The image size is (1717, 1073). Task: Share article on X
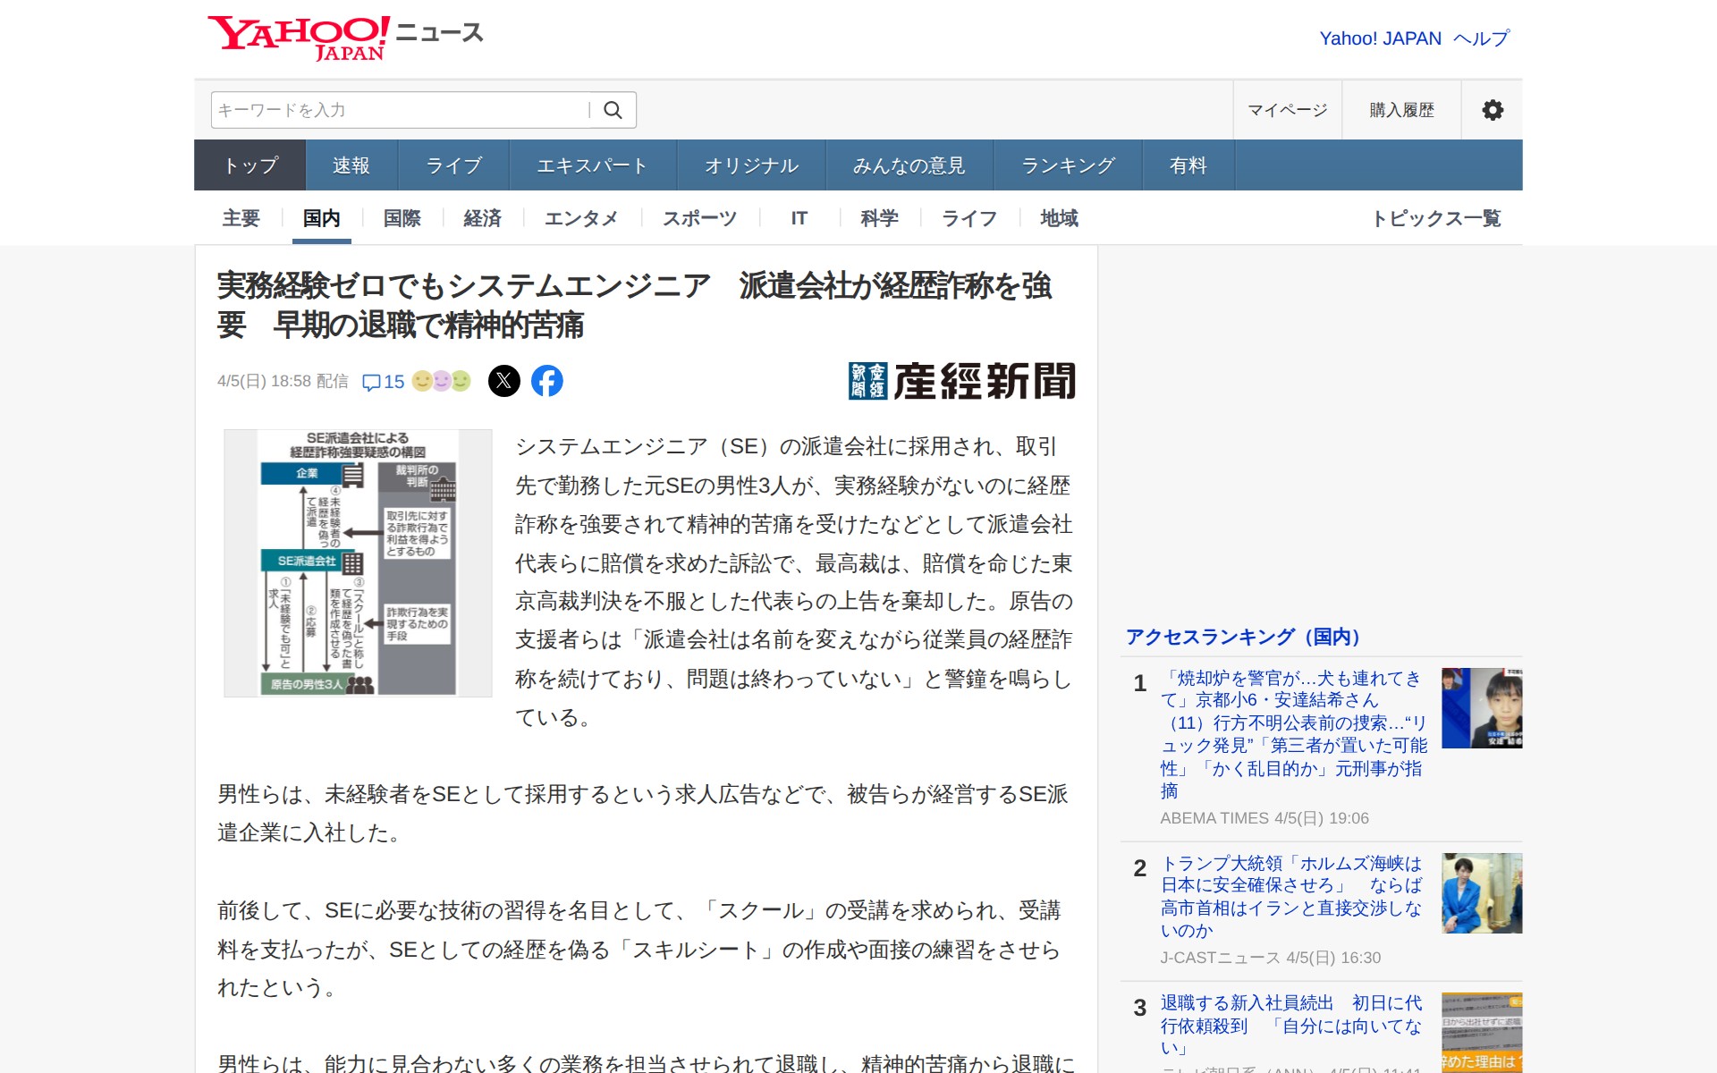pyautogui.click(x=504, y=381)
